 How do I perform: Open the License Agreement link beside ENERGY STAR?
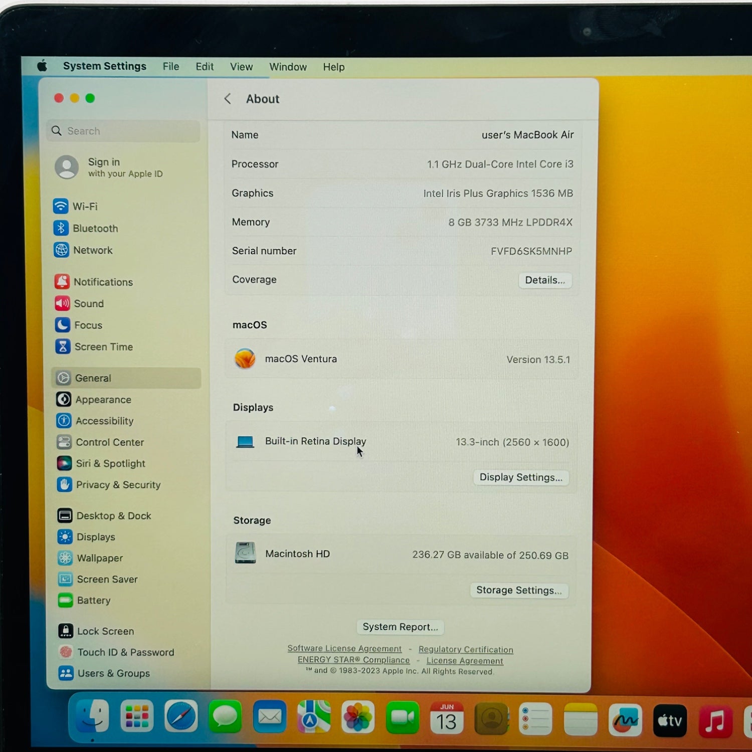tap(465, 661)
